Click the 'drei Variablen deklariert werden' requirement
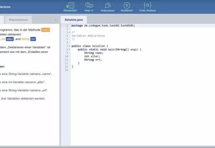Viewport: 215px width, 148px height. [x=23, y=98]
